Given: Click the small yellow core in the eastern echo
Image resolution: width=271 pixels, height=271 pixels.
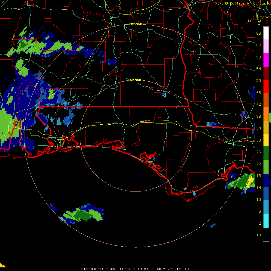Looking at the screenshot, I should point(251,182).
